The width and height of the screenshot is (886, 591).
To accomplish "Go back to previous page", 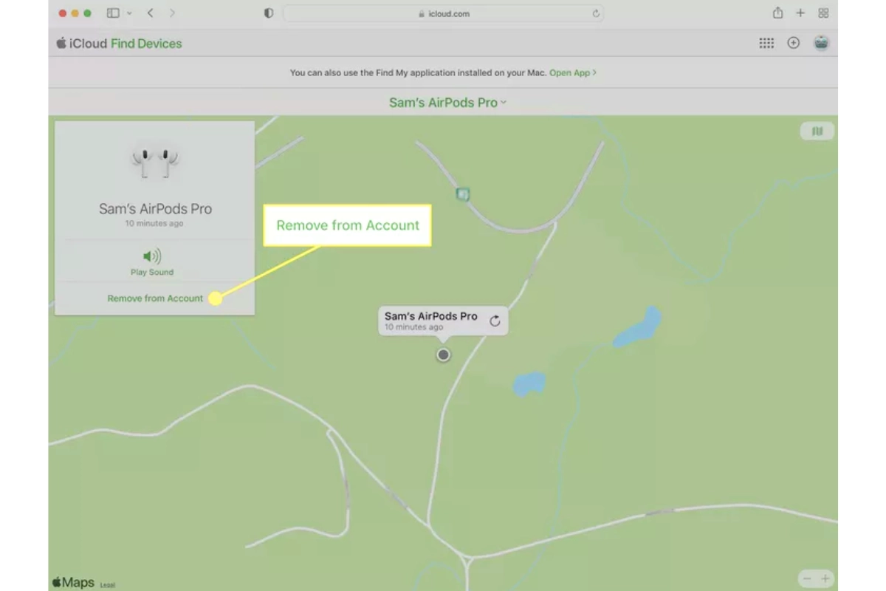I will click(x=151, y=13).
